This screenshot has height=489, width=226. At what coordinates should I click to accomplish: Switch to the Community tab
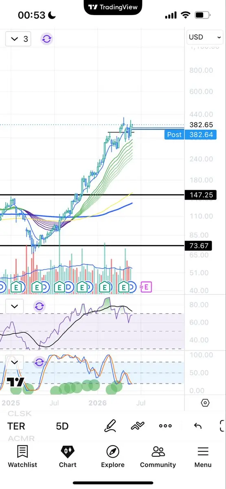click(158, 456)
